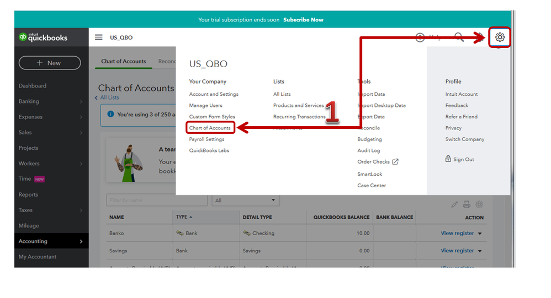Open Recurring Transactions
This screenshot has width=551, height=298.
tap(299, 116)
